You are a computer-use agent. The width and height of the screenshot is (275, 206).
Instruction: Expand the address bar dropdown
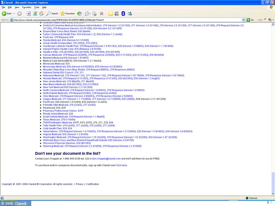point(243,20)
